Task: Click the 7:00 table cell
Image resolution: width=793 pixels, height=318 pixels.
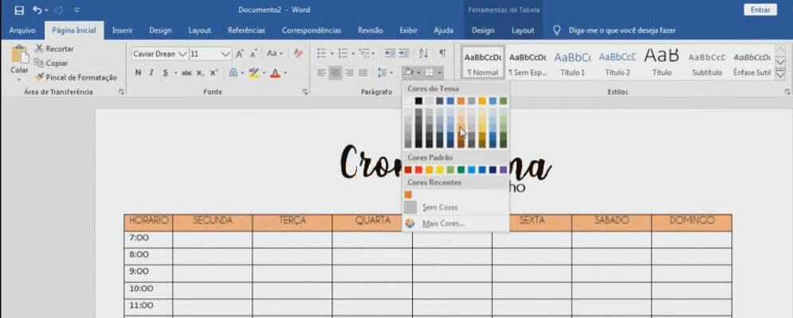Action: tap(148, 239)
